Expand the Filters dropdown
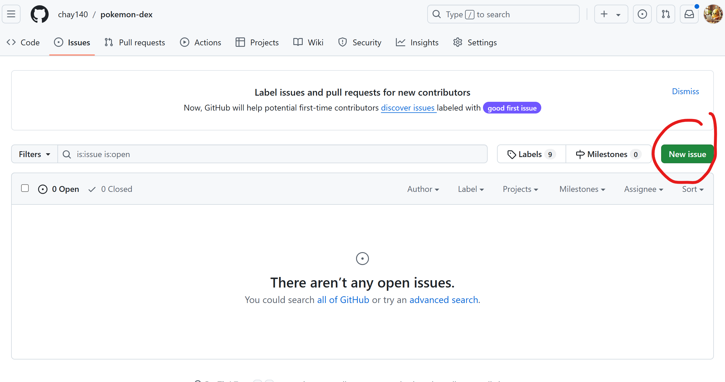 point(34,154)
